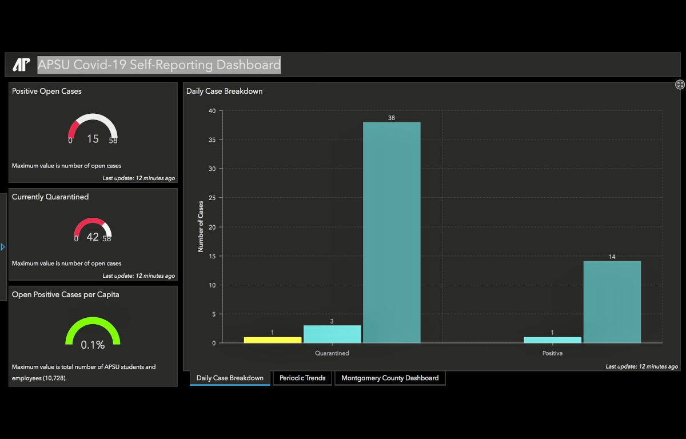
Task: Click the Quarantined x-axis category label
Action: 332,353
